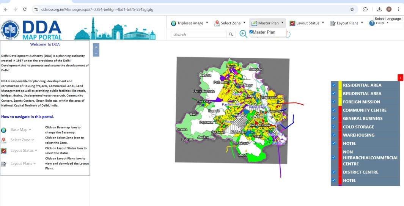The width and height of the screenshot is (404, 206).
Task: Open the Select Language control
Action: pyautogui.click(x=388, y=19)
